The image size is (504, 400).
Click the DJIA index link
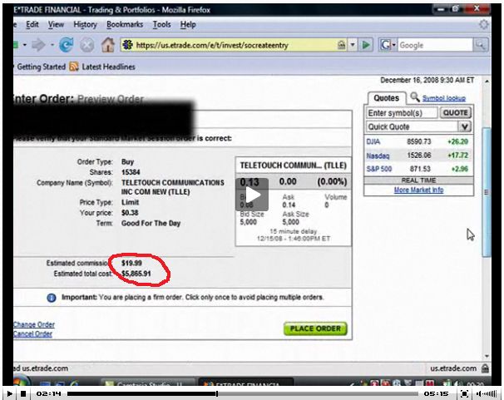[373, 141]
